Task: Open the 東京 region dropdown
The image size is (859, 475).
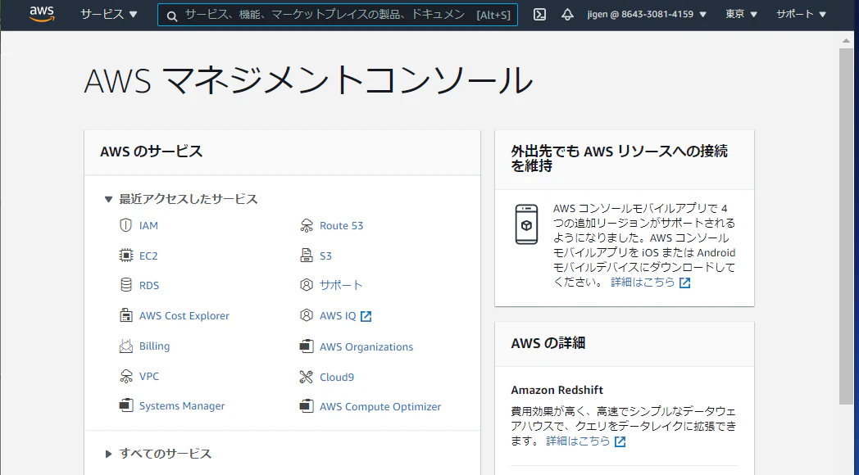Action: click(741, 14)
